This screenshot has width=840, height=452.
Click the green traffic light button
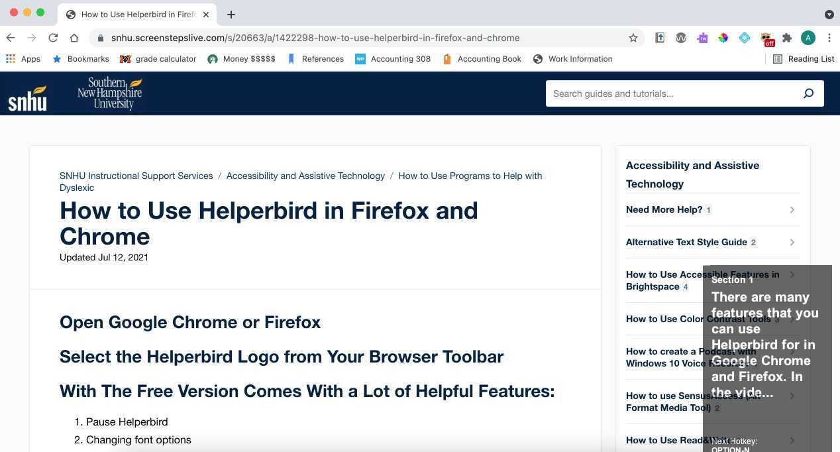pos(40,12)
